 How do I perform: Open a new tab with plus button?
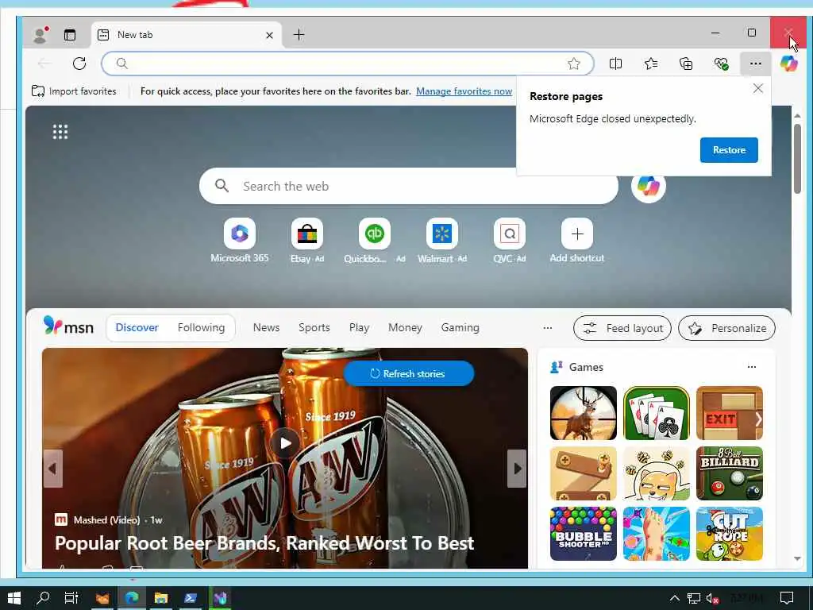pyautogui.click(x=299, y=35)
